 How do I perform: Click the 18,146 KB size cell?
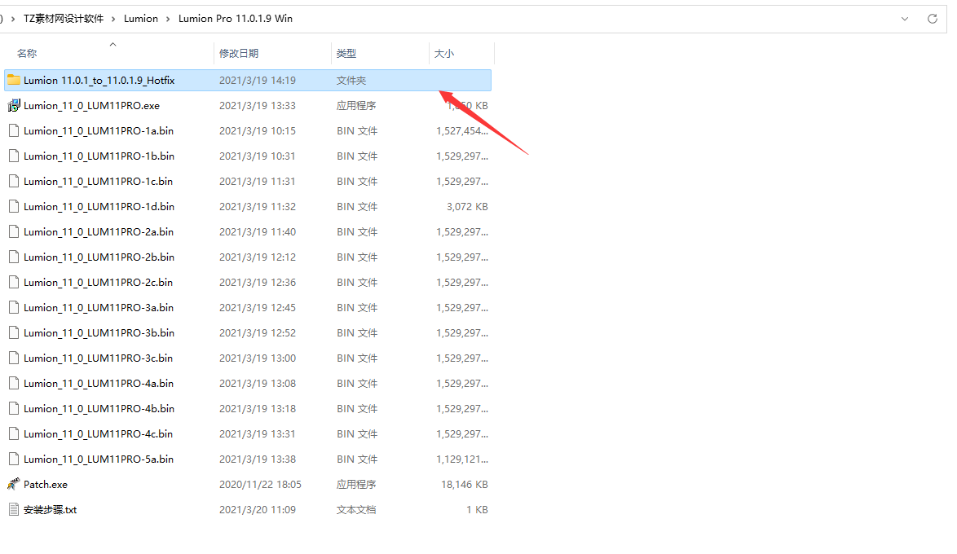coord(465,485)
